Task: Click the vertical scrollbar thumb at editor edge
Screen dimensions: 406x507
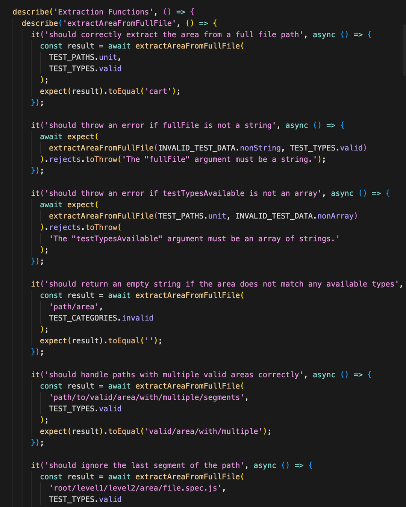Action: coord(404,50)
